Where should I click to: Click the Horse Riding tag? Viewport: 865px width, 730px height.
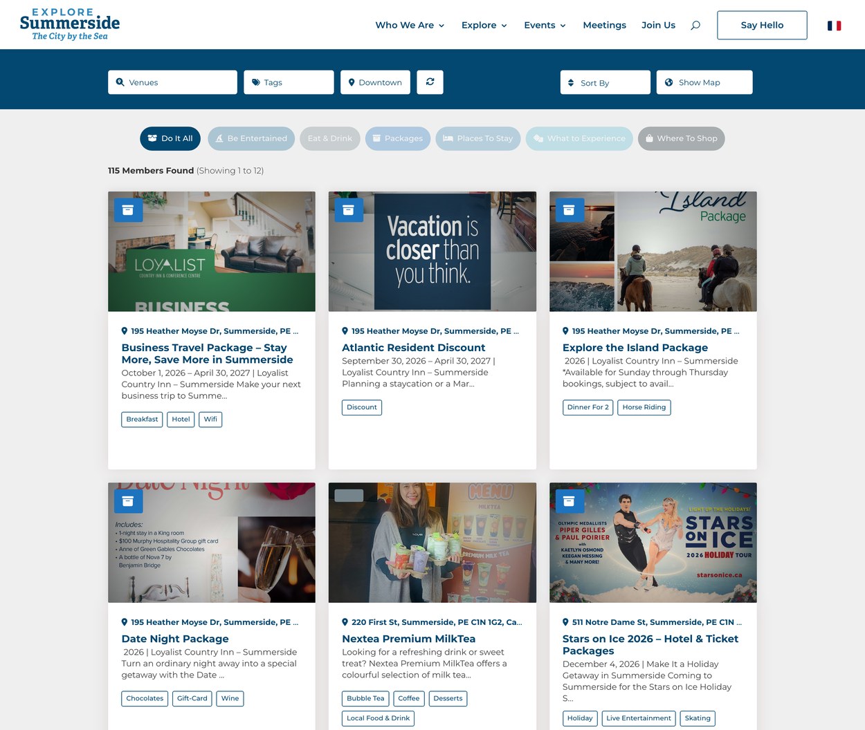(644, 407)
